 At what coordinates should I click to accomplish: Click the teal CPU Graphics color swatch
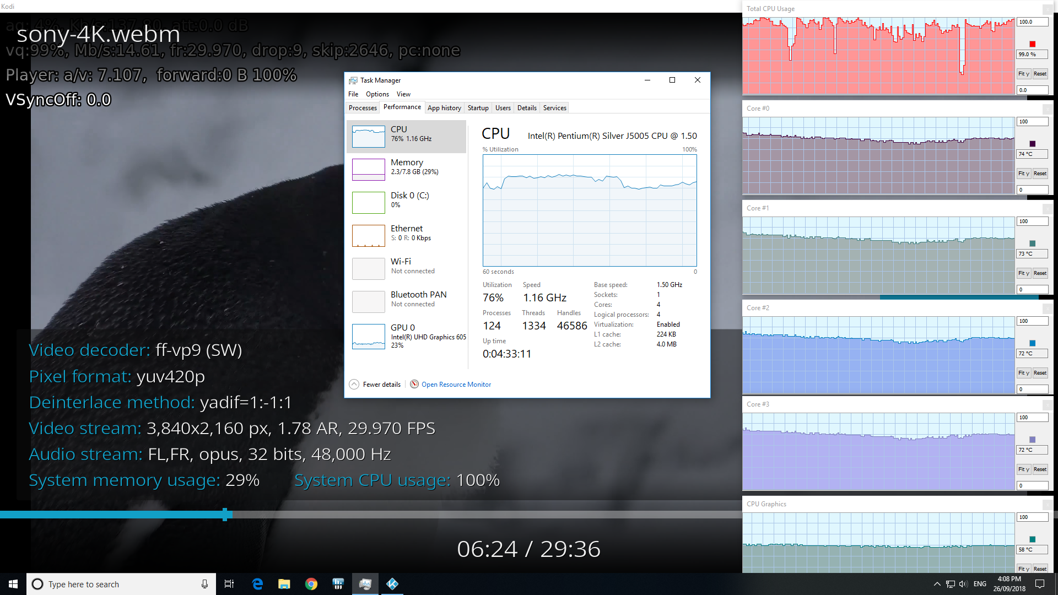1033,539
